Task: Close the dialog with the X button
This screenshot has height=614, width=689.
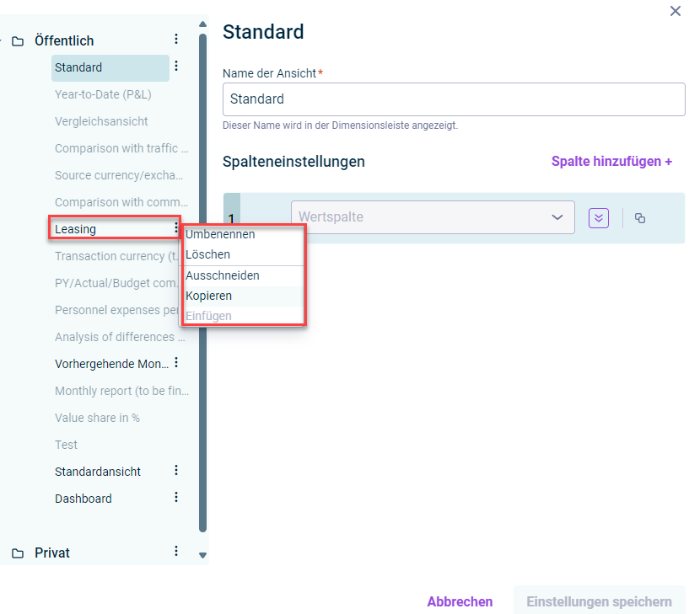Action: click(676, 11)
